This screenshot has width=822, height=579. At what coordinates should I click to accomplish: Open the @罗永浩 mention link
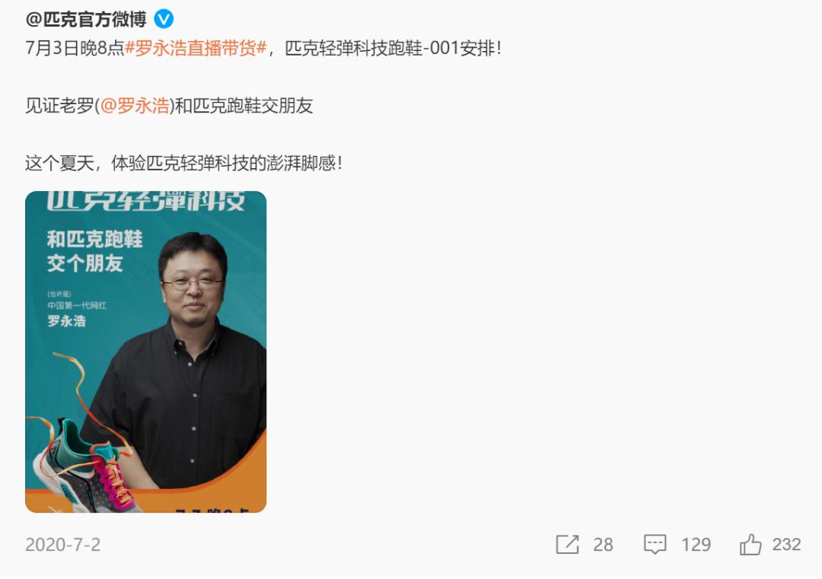134,106
